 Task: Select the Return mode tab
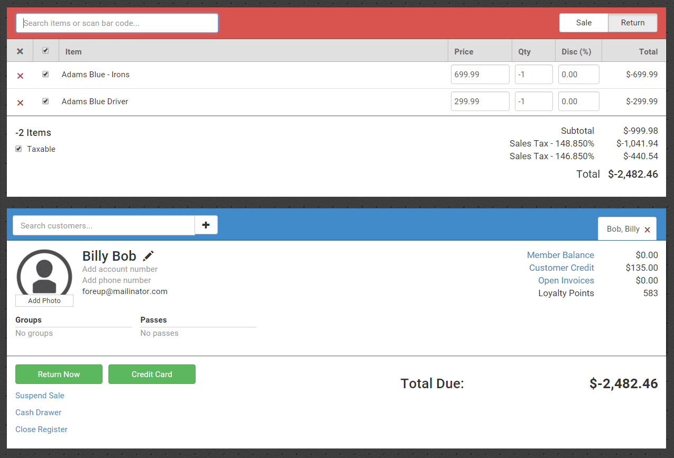[632, 23]
